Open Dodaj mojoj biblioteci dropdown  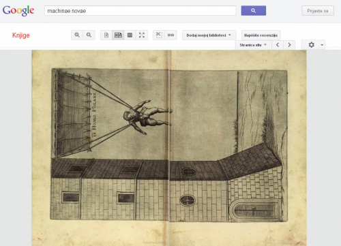[209, 35]
